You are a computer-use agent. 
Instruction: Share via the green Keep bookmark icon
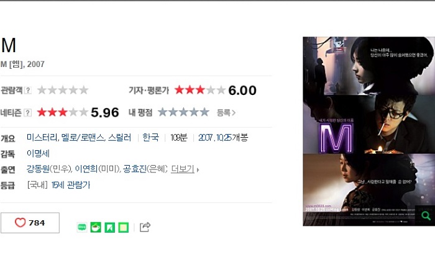pyautogui.click(x=109, y=227)
